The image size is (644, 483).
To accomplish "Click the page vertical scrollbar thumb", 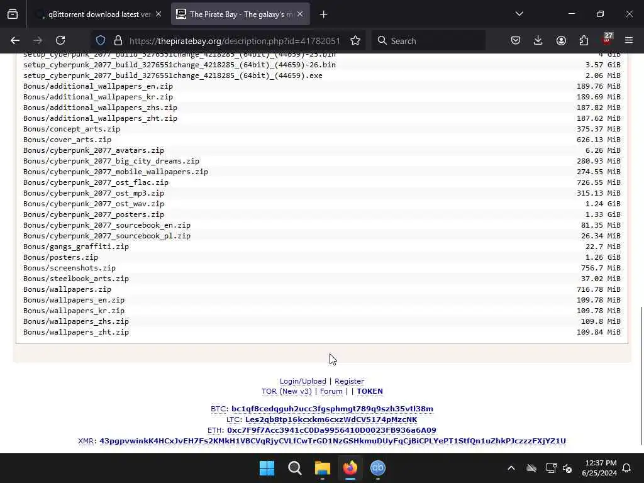I will click(641, 375).
